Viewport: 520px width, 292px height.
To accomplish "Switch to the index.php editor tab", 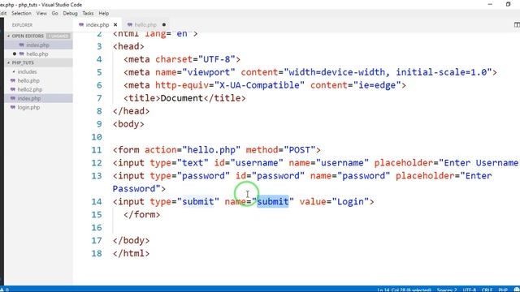I will (97, 25).
